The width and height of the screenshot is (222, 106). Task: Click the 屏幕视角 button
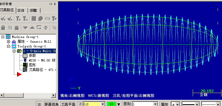[51, 104]
